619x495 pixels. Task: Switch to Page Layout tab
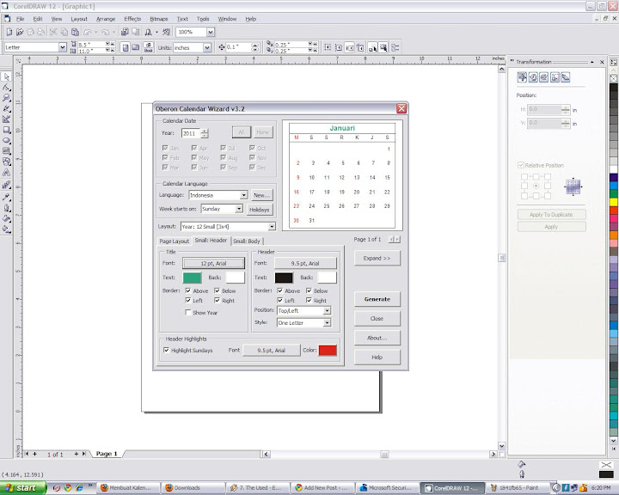pos(174,241)
